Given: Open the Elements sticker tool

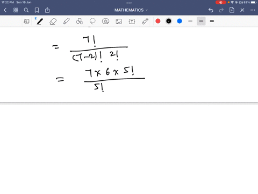Looking at the screenshot, I should click(106, 21).
